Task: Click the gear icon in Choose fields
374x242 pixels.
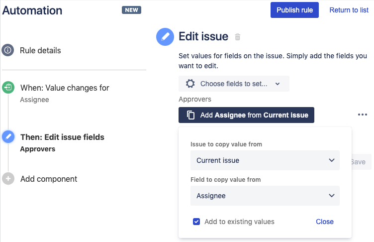Action: tap(190, 84)
